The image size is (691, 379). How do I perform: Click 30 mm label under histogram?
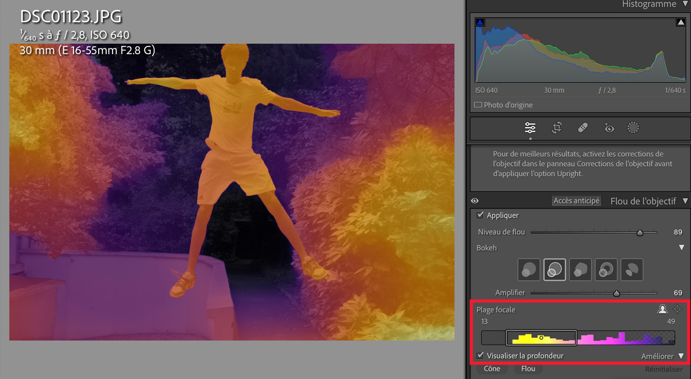(x=554, y=90)
